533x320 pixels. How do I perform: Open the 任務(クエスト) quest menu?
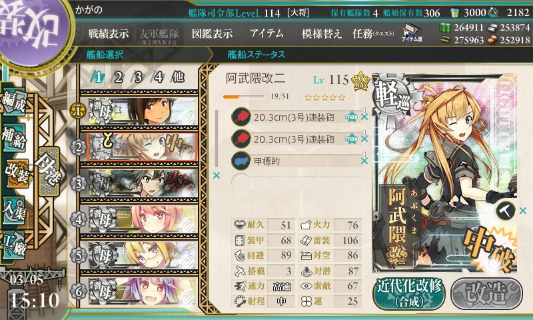pyautogui.click(x=373, y=33)
